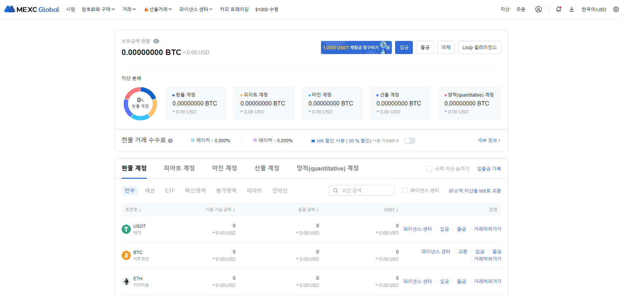
Task: Select the 메인 filter
Action: click(x=150, y=191)
